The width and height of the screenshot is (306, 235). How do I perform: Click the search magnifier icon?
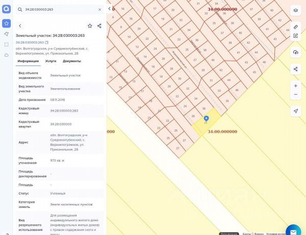pyautogui.click(x=20, y=9)
